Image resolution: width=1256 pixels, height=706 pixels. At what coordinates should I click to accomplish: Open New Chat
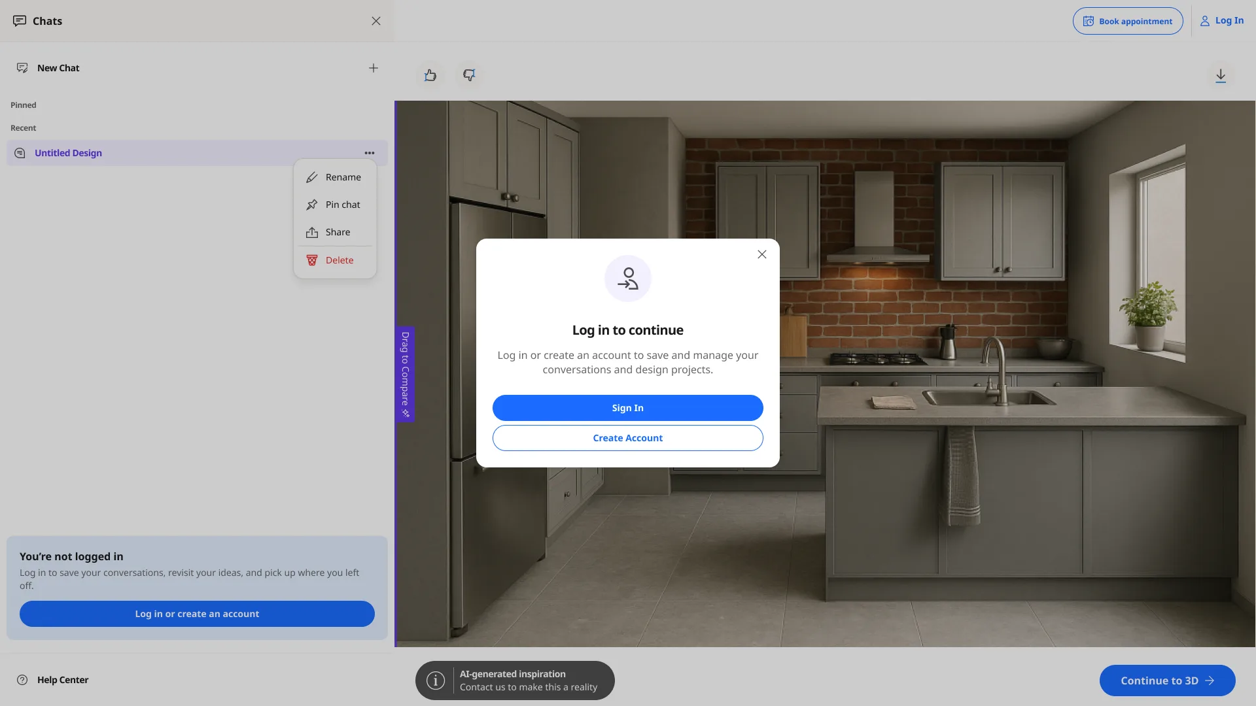click(x=196, y=68)
